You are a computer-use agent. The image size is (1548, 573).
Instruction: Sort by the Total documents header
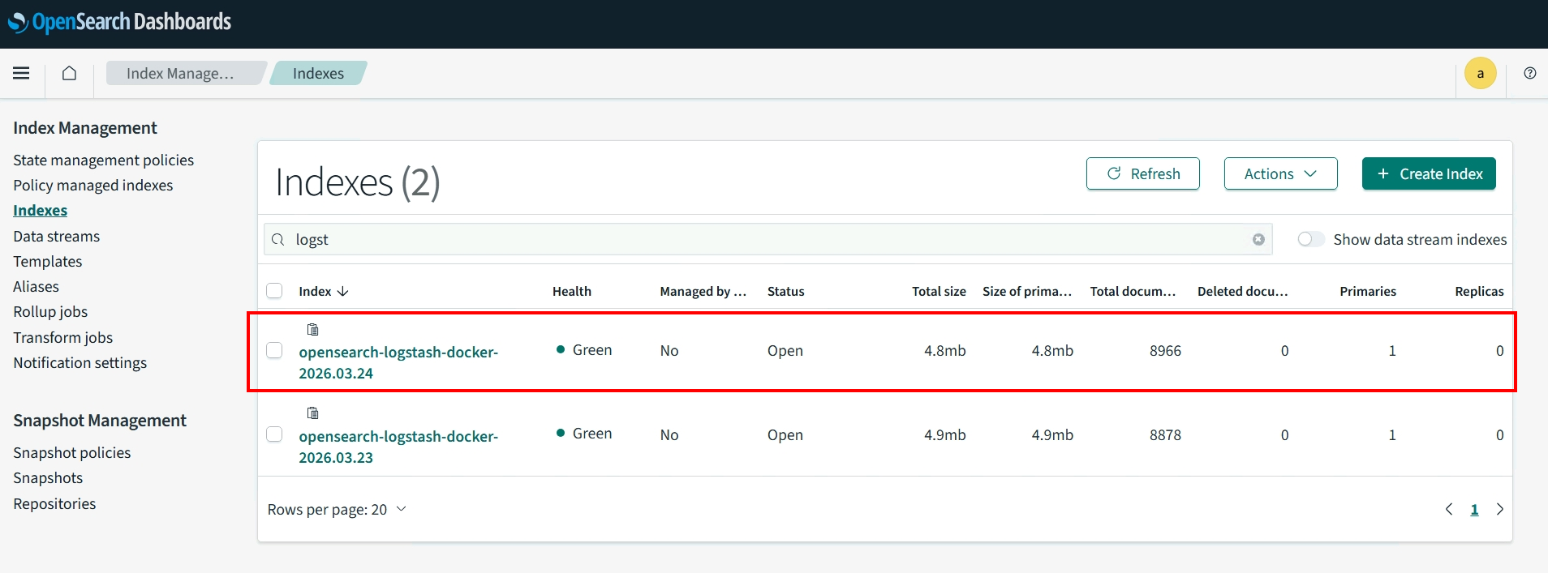pos(1133,291)
